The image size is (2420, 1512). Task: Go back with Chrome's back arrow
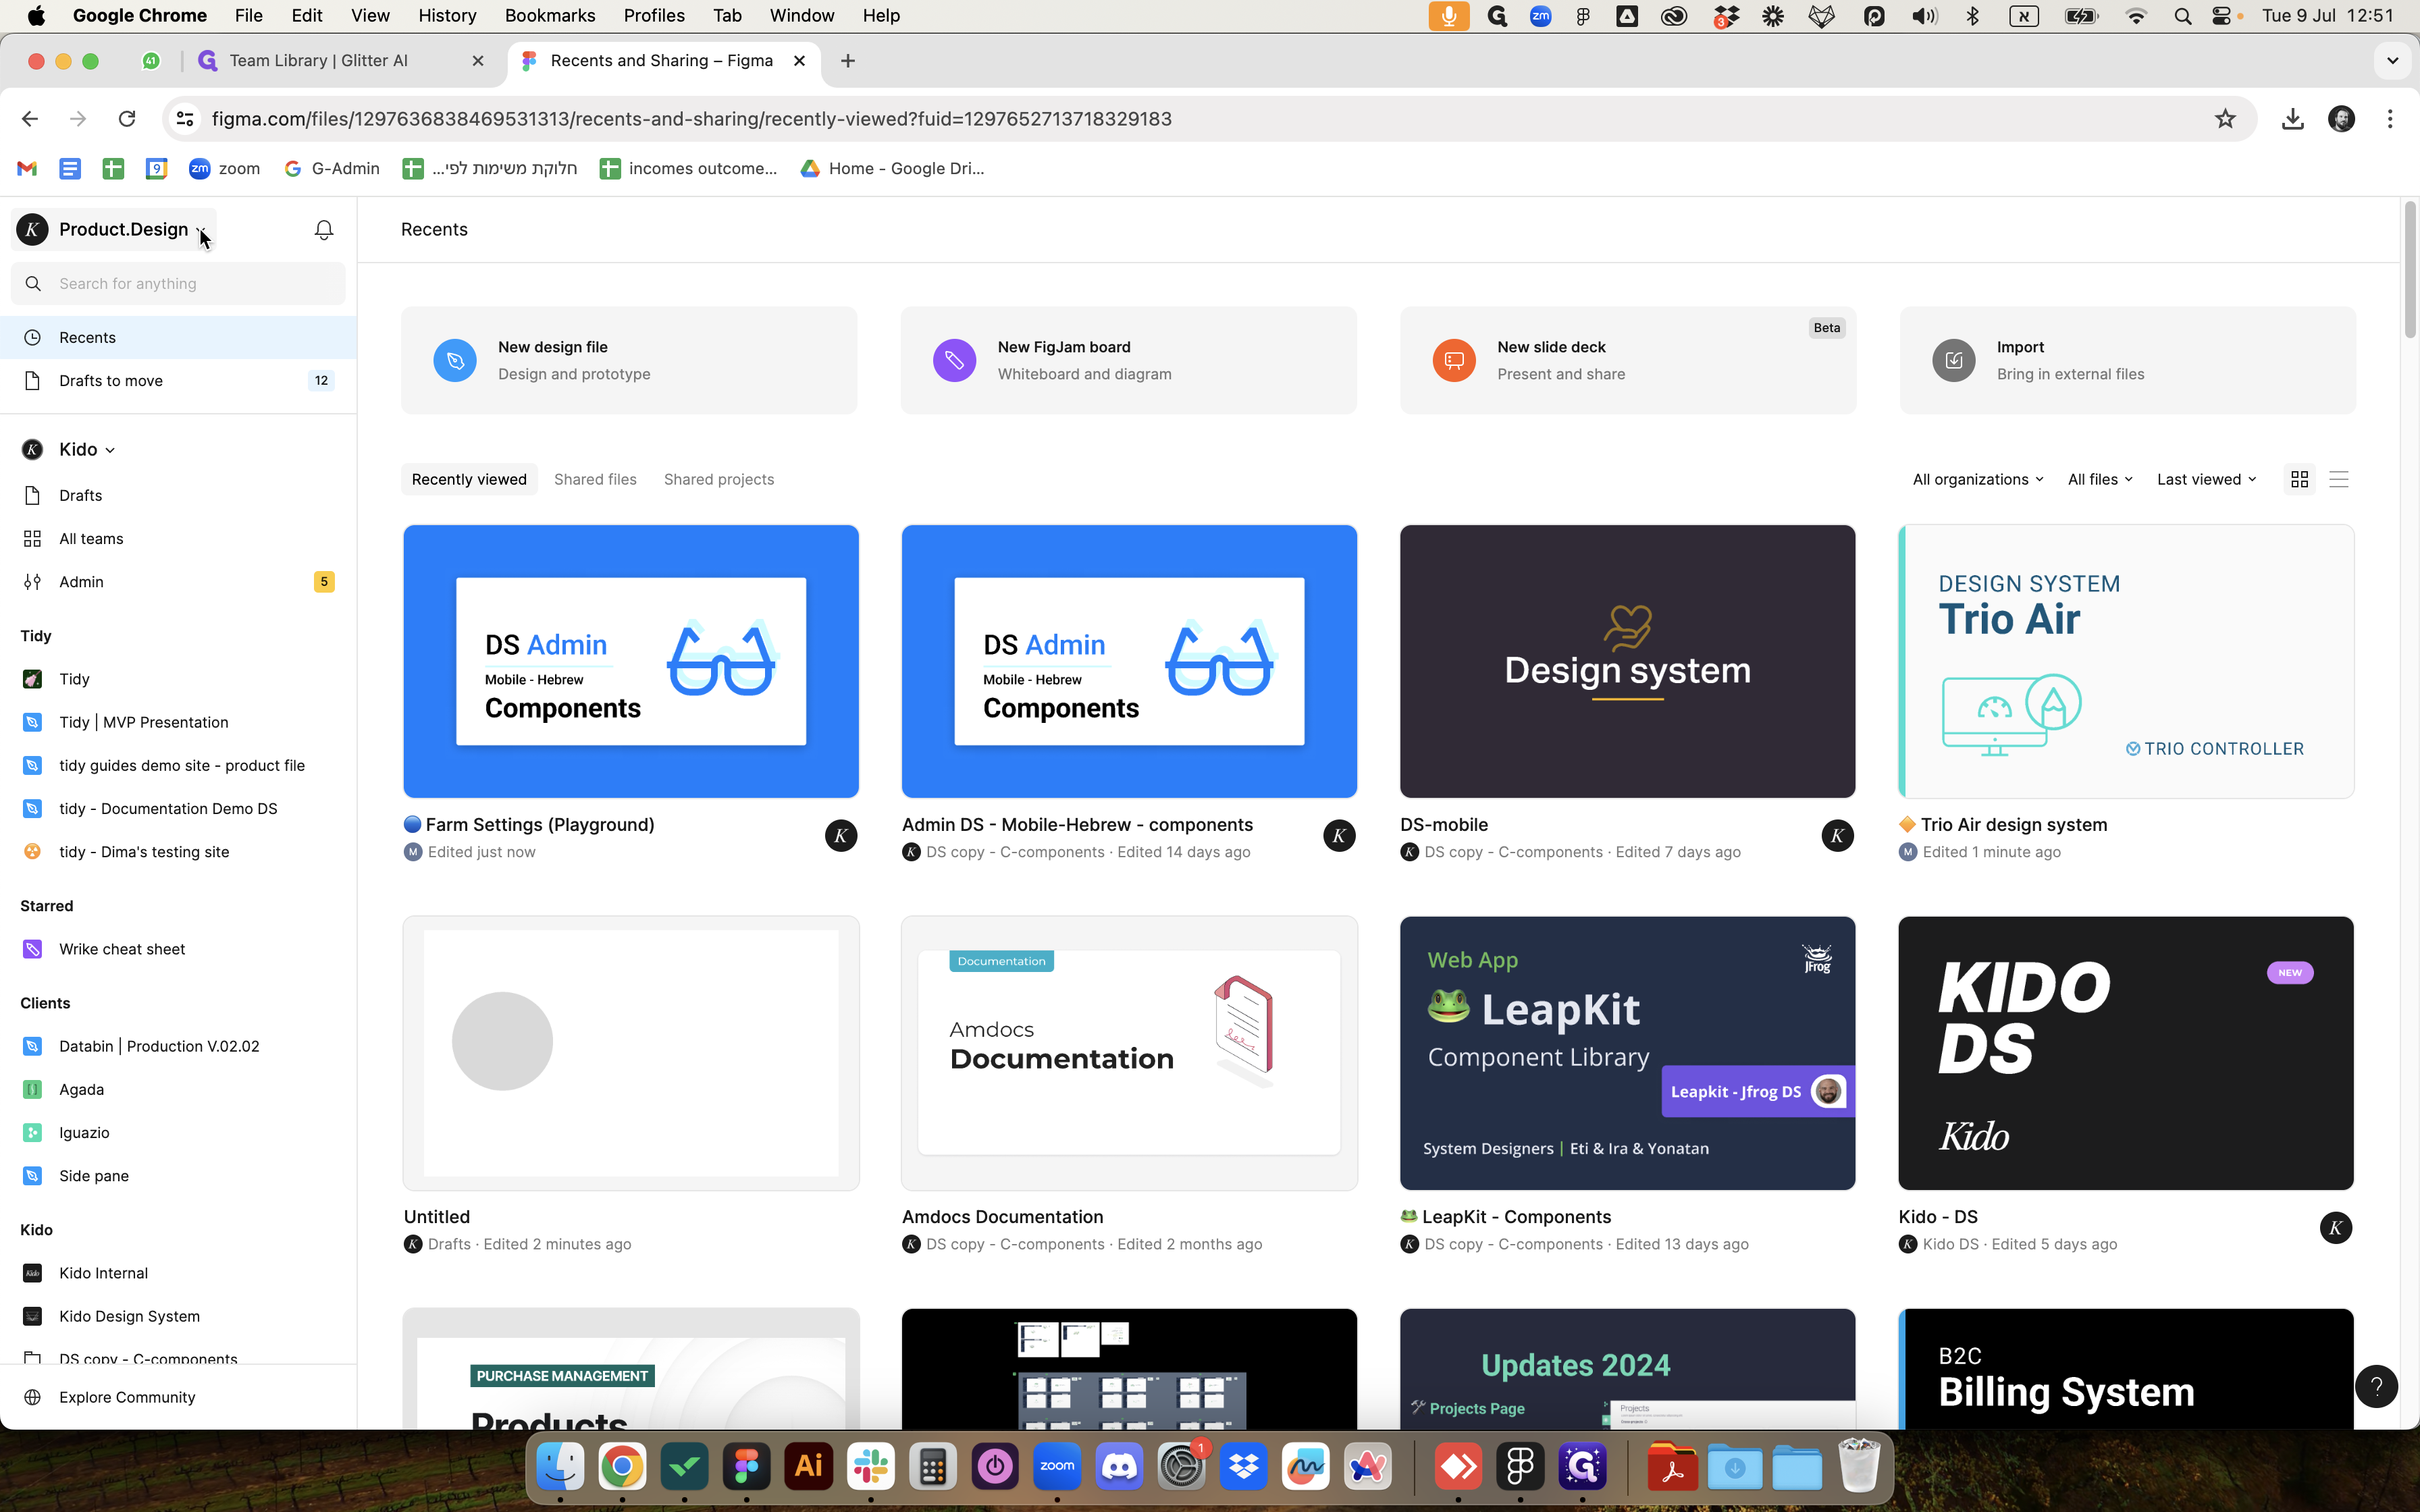pyautogui.click(x=29, y=119)
